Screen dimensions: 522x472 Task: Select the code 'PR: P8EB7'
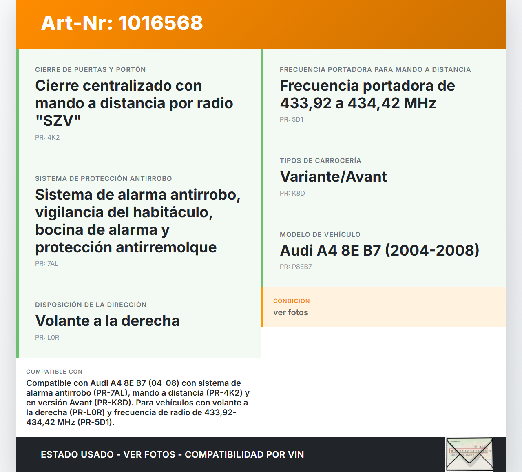click(x=296, y=267)
